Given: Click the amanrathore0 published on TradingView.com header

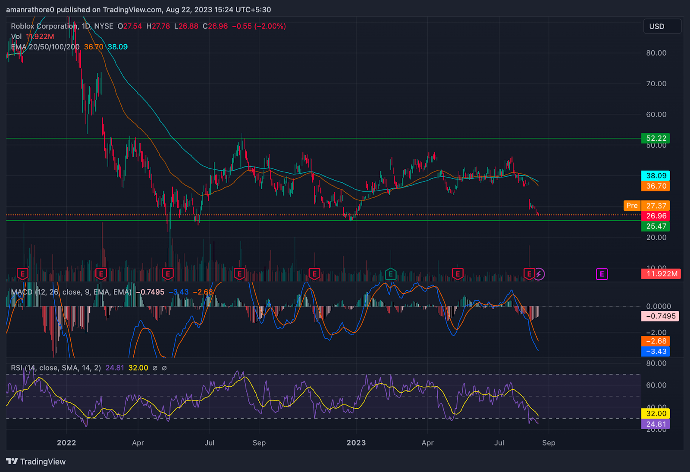Looking at the screenshot, I should click(138, 9).
